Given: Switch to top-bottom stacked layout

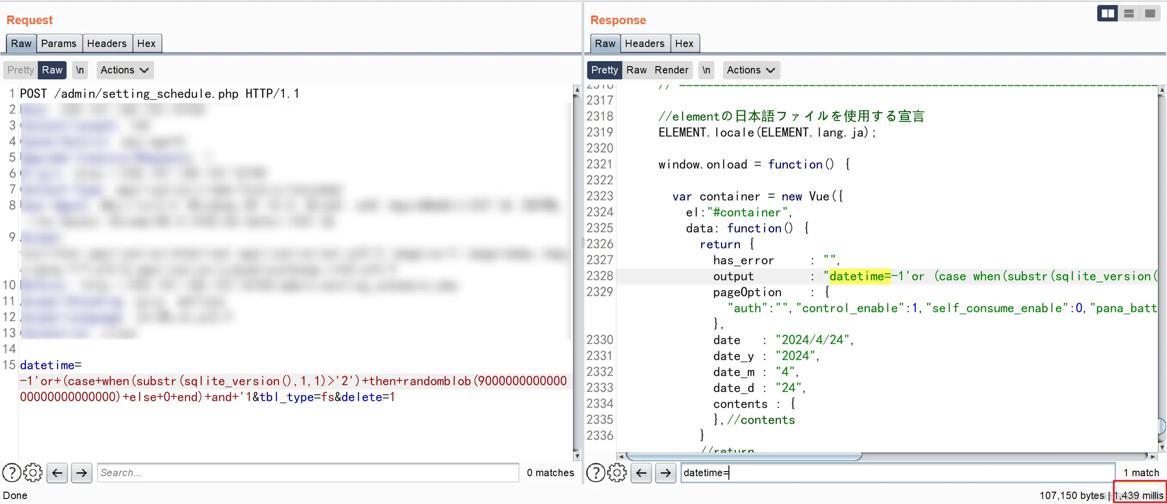Looking at the screenshot, I should 1129,13.
